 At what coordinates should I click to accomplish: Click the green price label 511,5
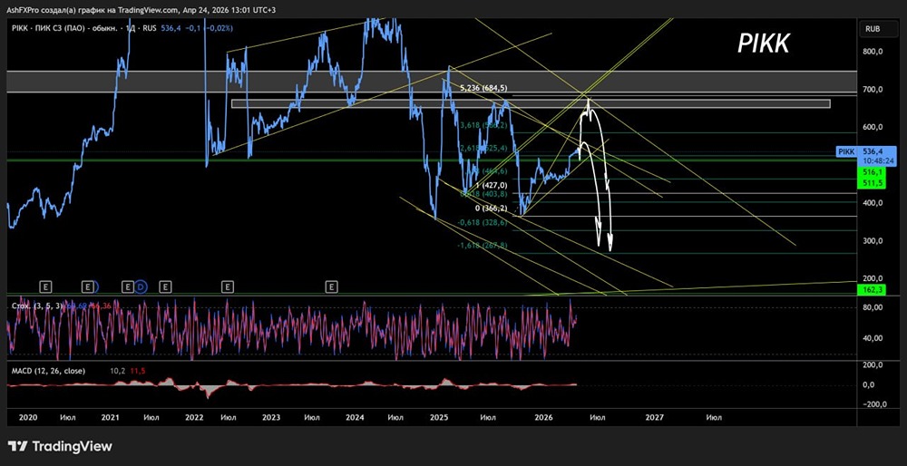coord(871,182)
